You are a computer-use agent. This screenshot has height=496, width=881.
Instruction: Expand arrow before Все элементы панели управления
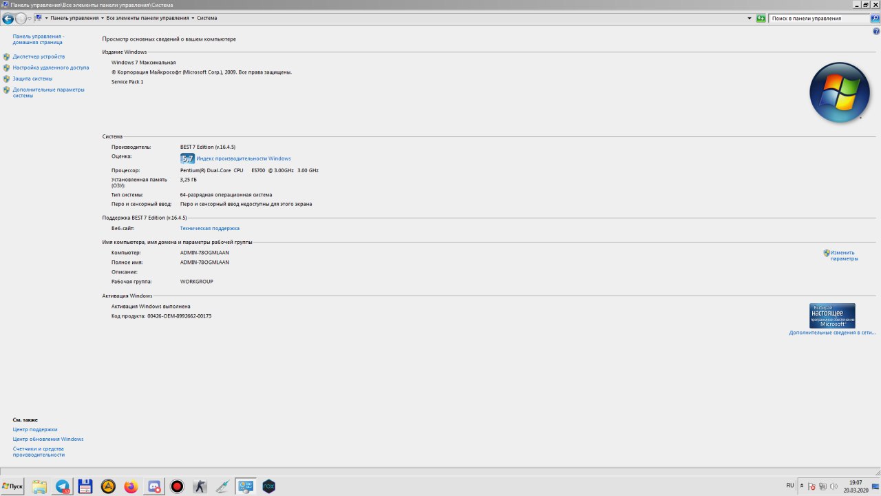coord(103,18)
